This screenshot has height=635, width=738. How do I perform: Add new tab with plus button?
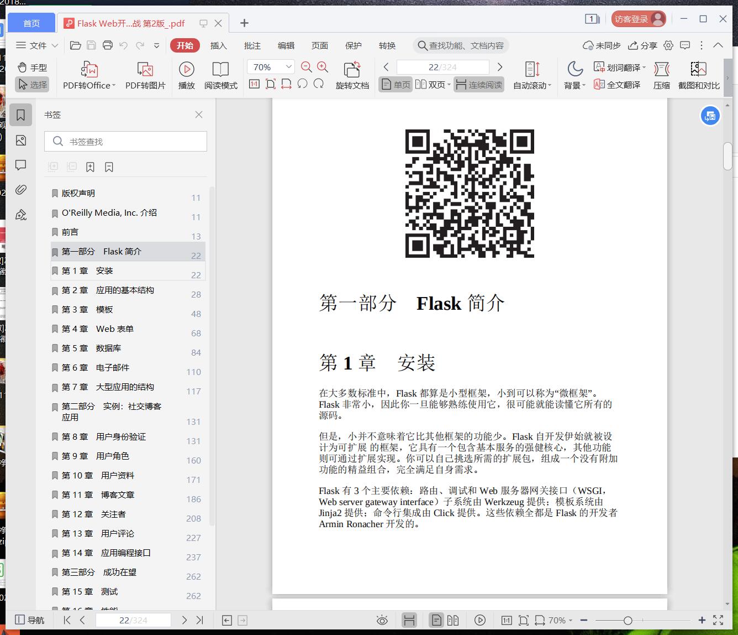coord(245,23)
